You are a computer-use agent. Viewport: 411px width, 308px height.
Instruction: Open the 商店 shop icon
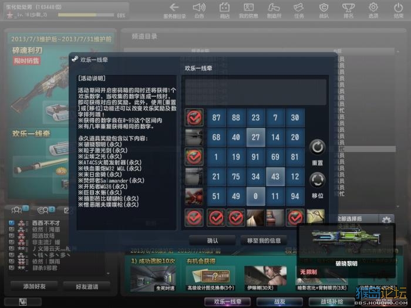[x=224, y=8]
